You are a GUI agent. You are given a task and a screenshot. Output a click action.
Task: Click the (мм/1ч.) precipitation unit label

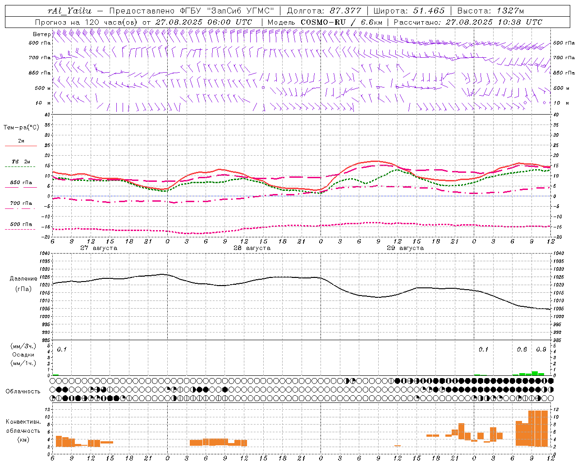[x=23, y=363]
